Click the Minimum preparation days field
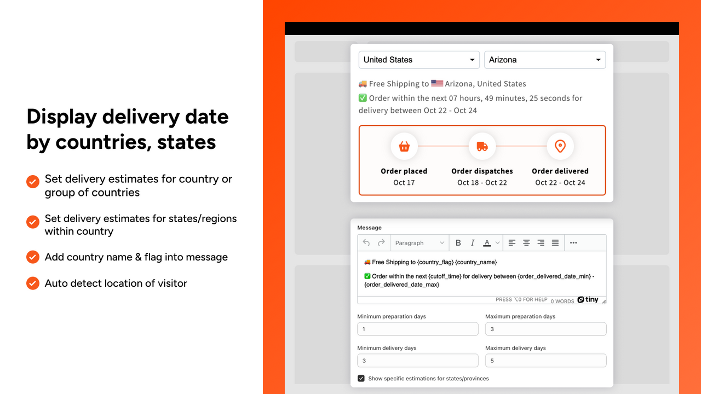Image resolution: width=701 pixels, height=394 pixels. [418, 329]
